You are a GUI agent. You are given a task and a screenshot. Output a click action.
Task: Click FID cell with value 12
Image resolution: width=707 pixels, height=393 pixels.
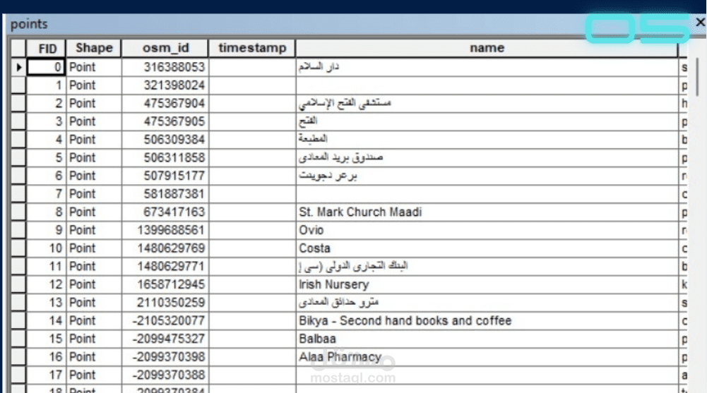(47, 284)
